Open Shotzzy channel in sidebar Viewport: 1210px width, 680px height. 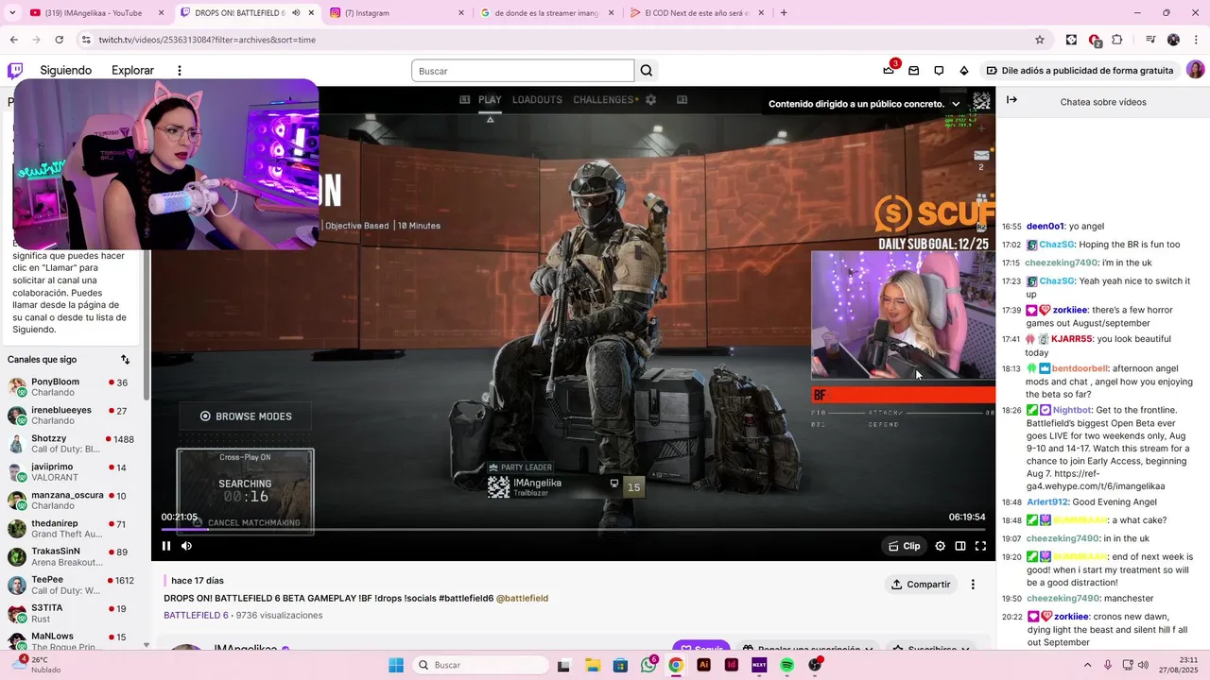click(x=71, y=444)
